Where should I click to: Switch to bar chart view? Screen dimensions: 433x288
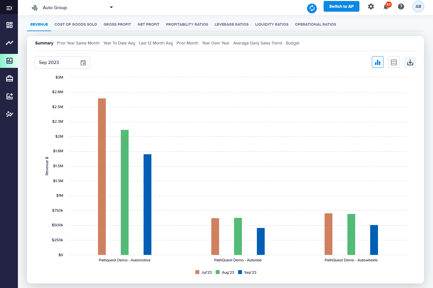coord(378,62)
